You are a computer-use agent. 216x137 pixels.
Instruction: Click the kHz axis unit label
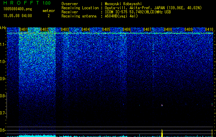[x=3, y=28]
